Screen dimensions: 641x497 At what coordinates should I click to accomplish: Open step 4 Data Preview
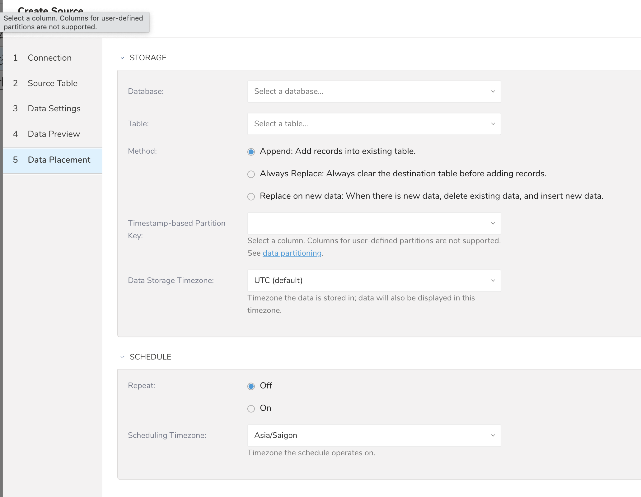pos(54,134)
